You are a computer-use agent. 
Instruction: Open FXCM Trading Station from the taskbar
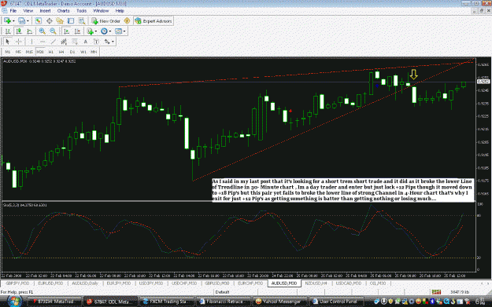pos(167,302)
